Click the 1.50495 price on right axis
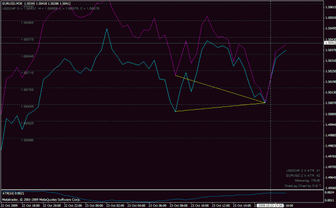 [331, 28]
